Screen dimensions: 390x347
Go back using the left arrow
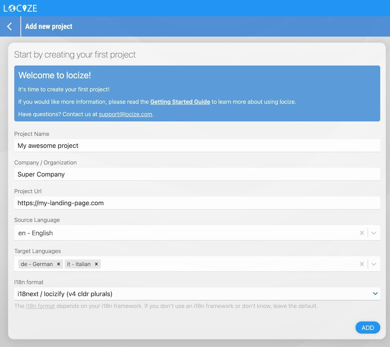click(10, 26)
